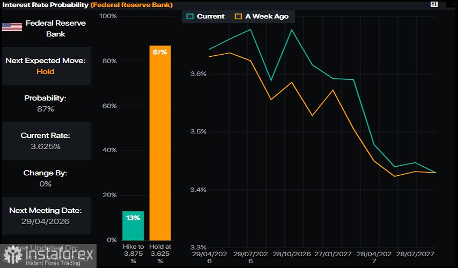Screen dimensions: 458x268
Task: Click the 27/01/2027 date axis label
Action: coord(333,254)
